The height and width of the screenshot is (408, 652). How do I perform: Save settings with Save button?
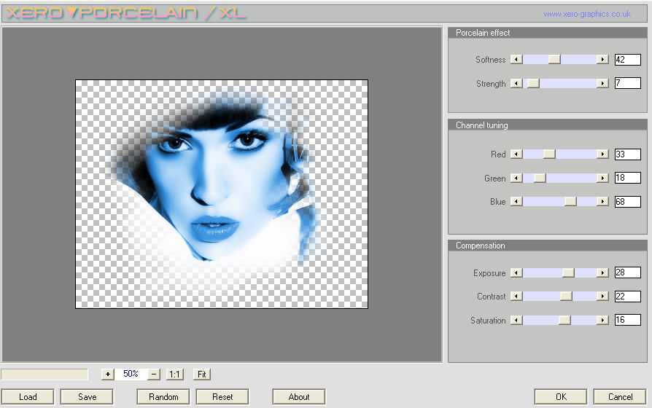(x=87, y=397)
